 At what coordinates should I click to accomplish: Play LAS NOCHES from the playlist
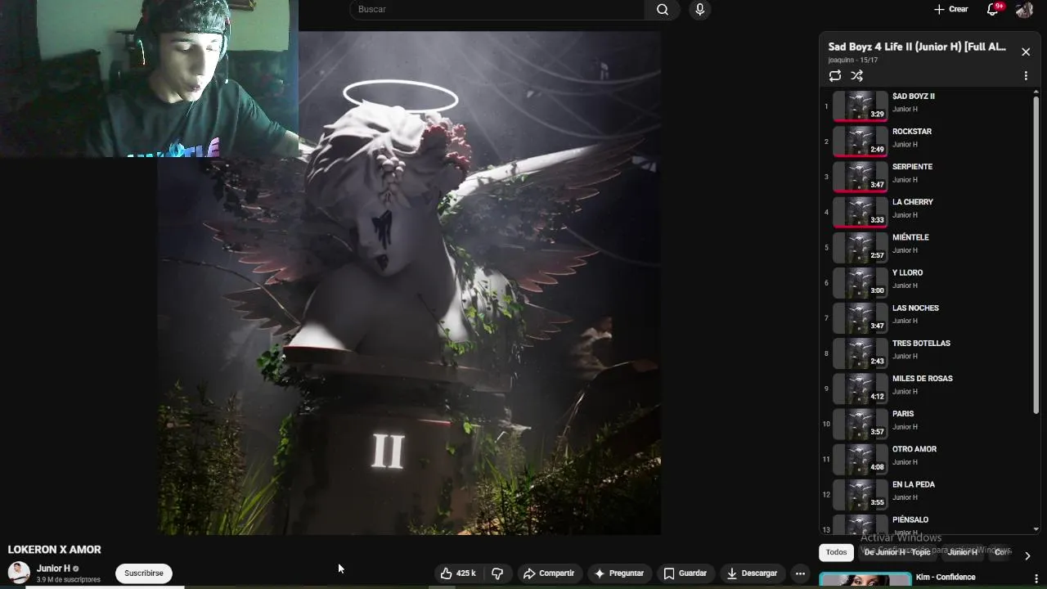coord(926,317)
